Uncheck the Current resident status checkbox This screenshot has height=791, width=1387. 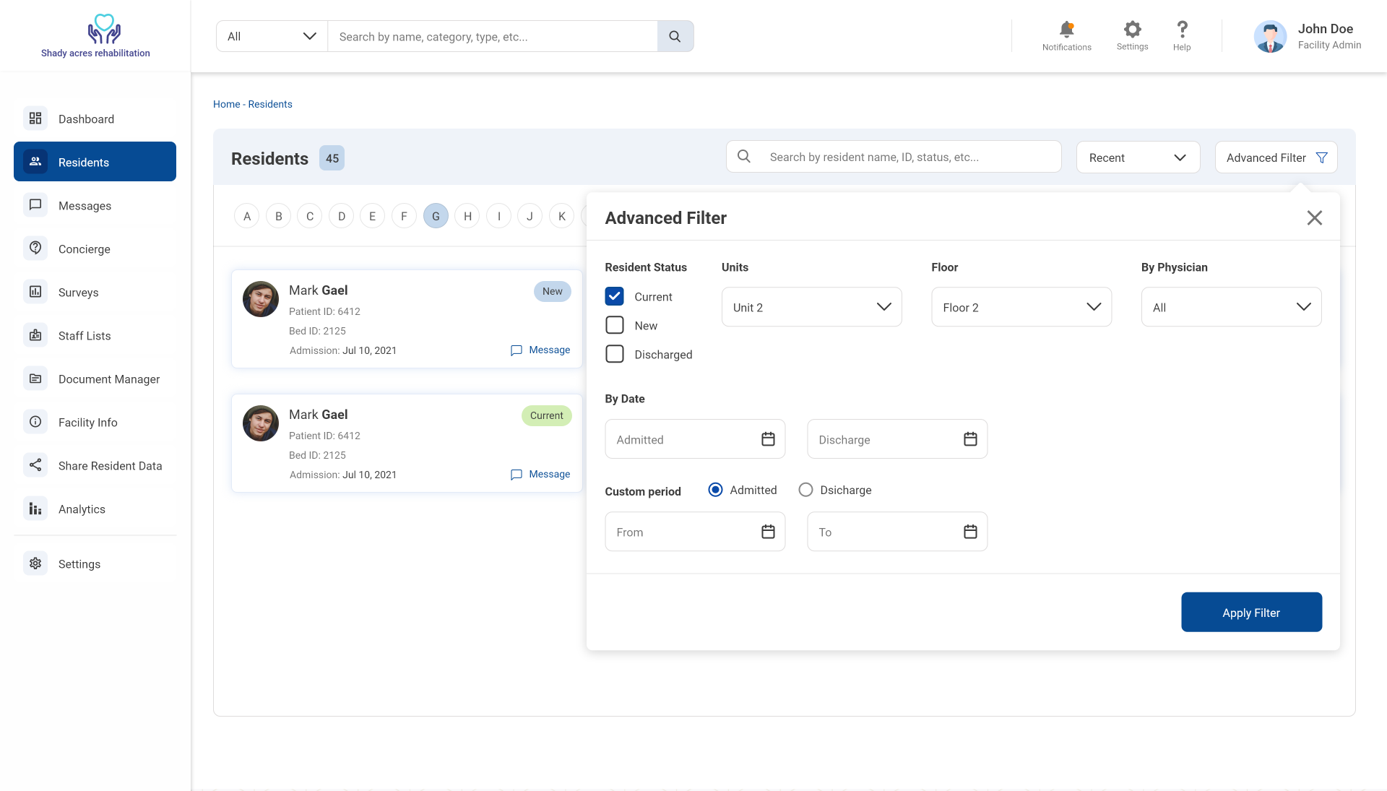(x=615, y=297)
